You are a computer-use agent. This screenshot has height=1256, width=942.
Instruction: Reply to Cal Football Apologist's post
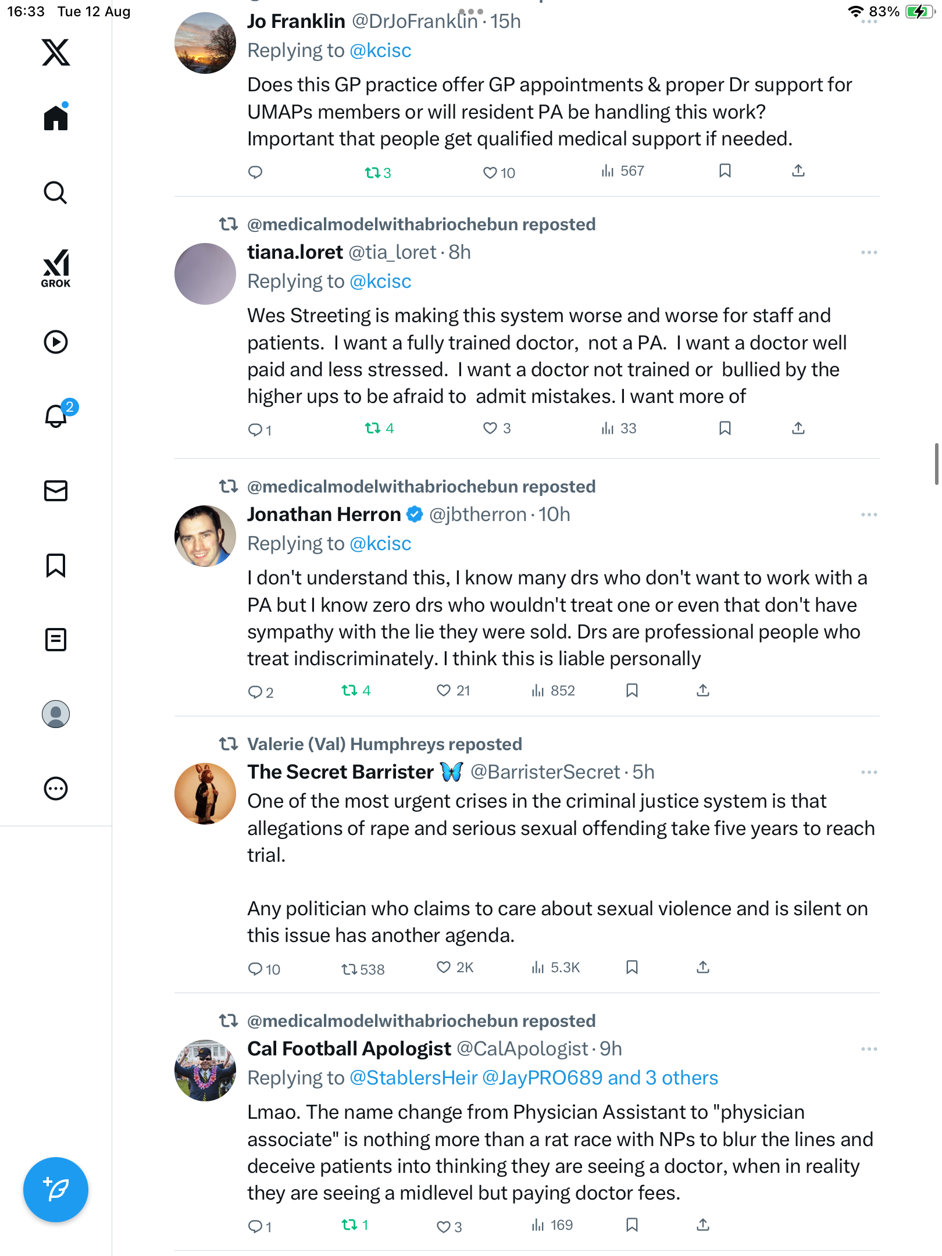(x=255, y=1226)
